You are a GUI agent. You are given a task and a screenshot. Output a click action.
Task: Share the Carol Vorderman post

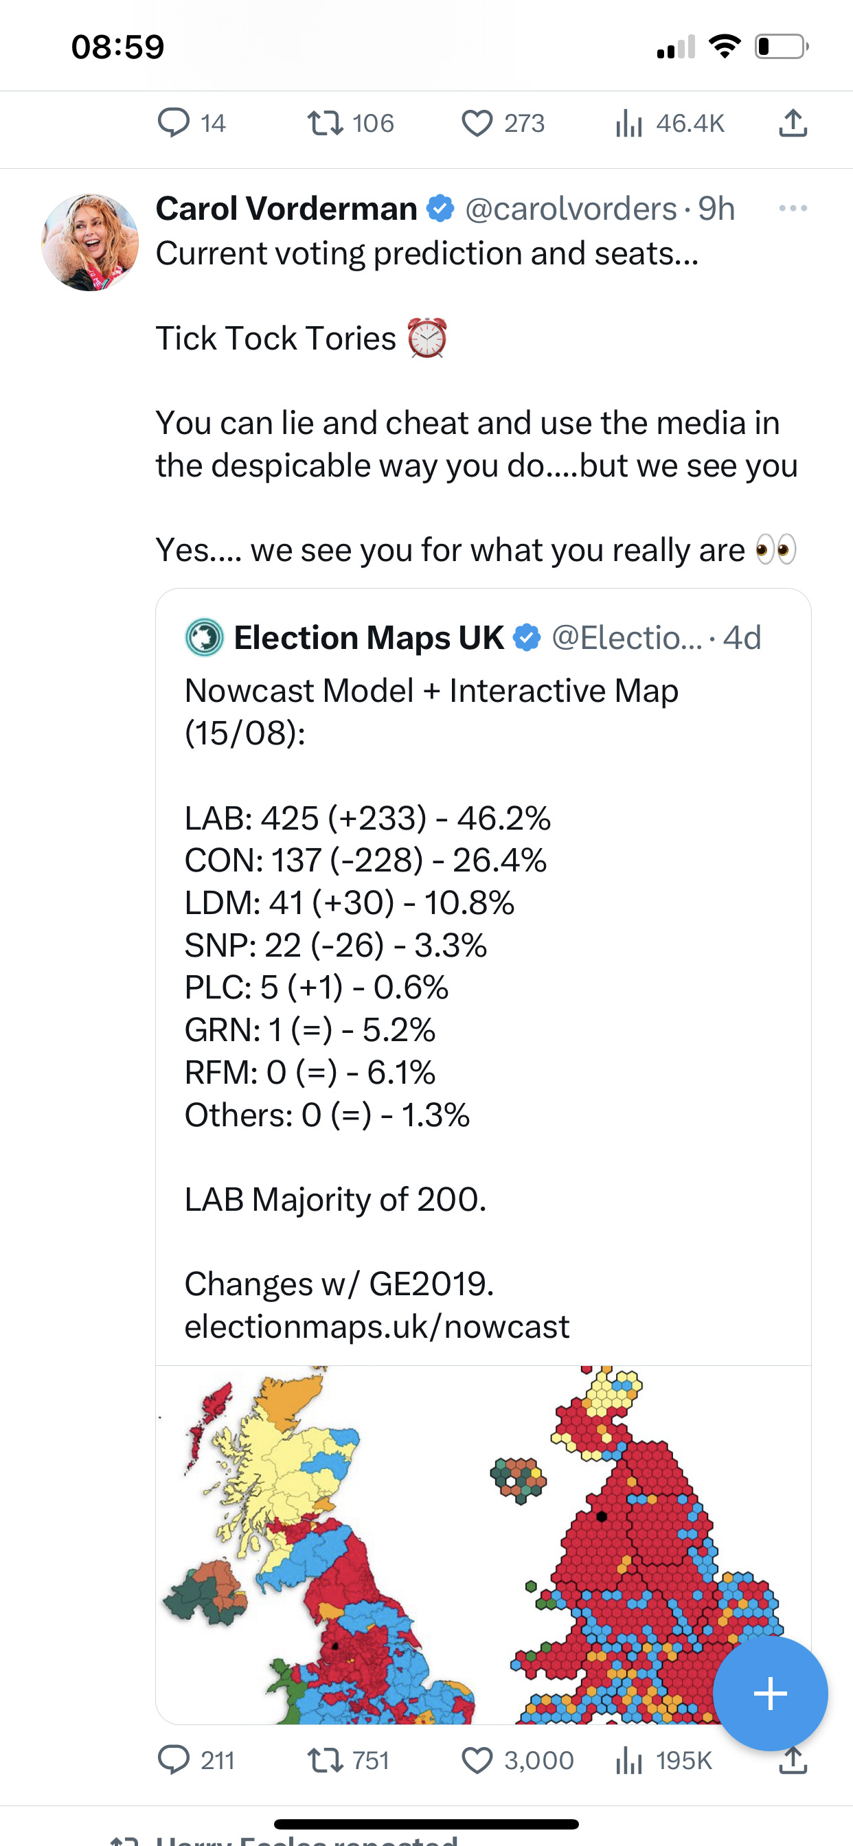coord(793,1760)
